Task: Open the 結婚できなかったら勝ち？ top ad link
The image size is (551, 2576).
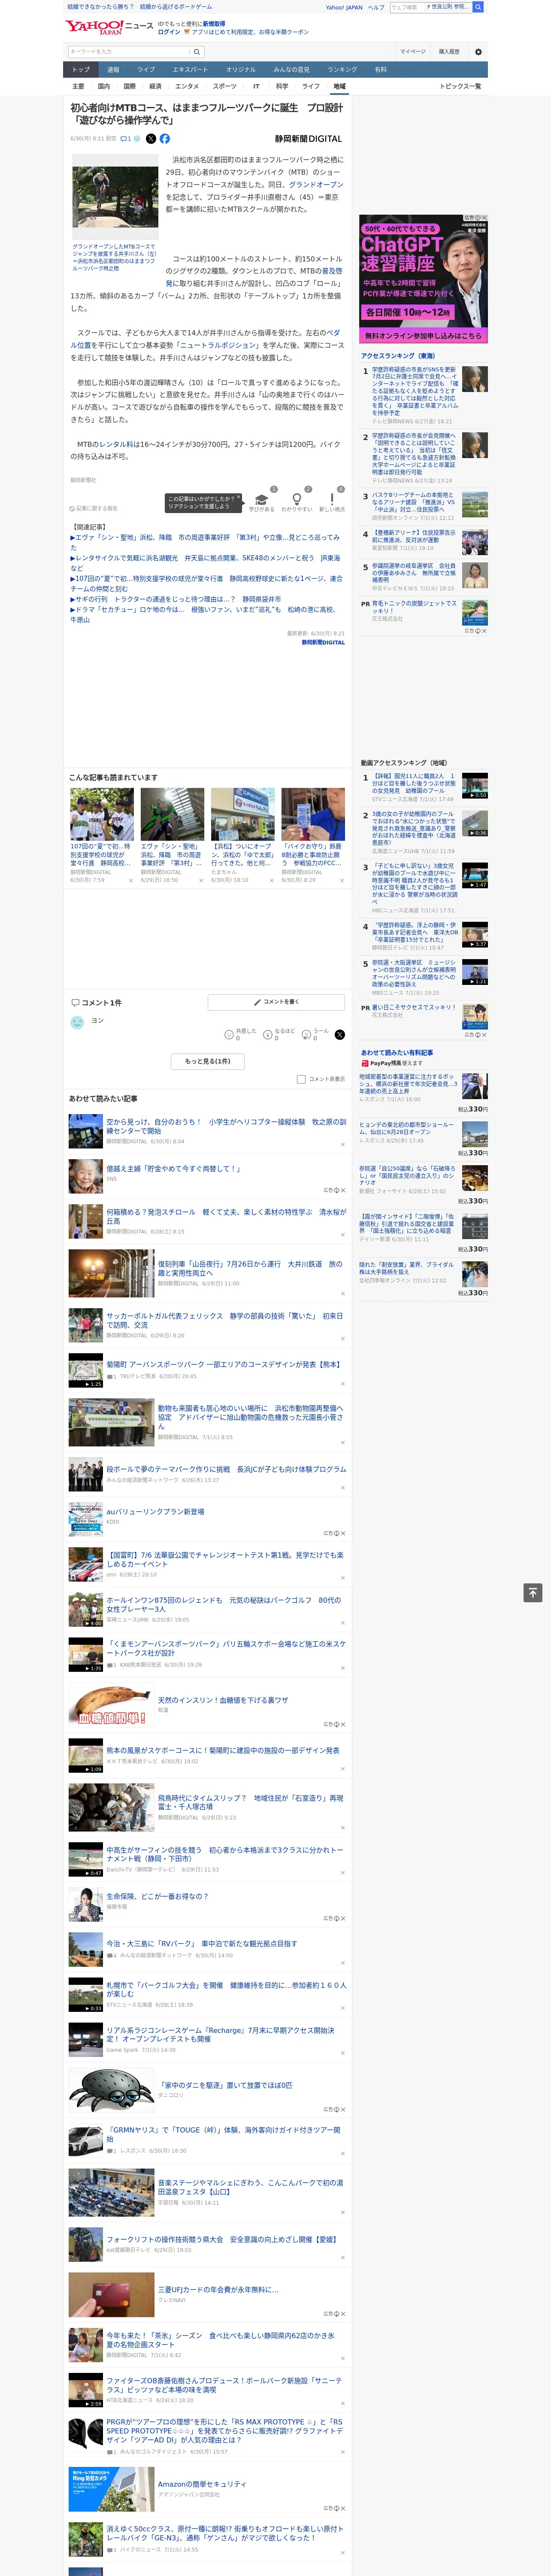Action: [100, 7]
